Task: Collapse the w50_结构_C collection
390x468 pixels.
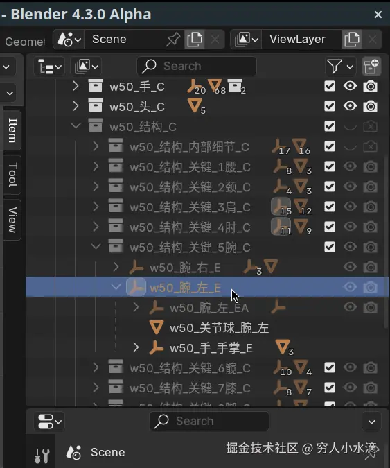Action: coord(76,126)
